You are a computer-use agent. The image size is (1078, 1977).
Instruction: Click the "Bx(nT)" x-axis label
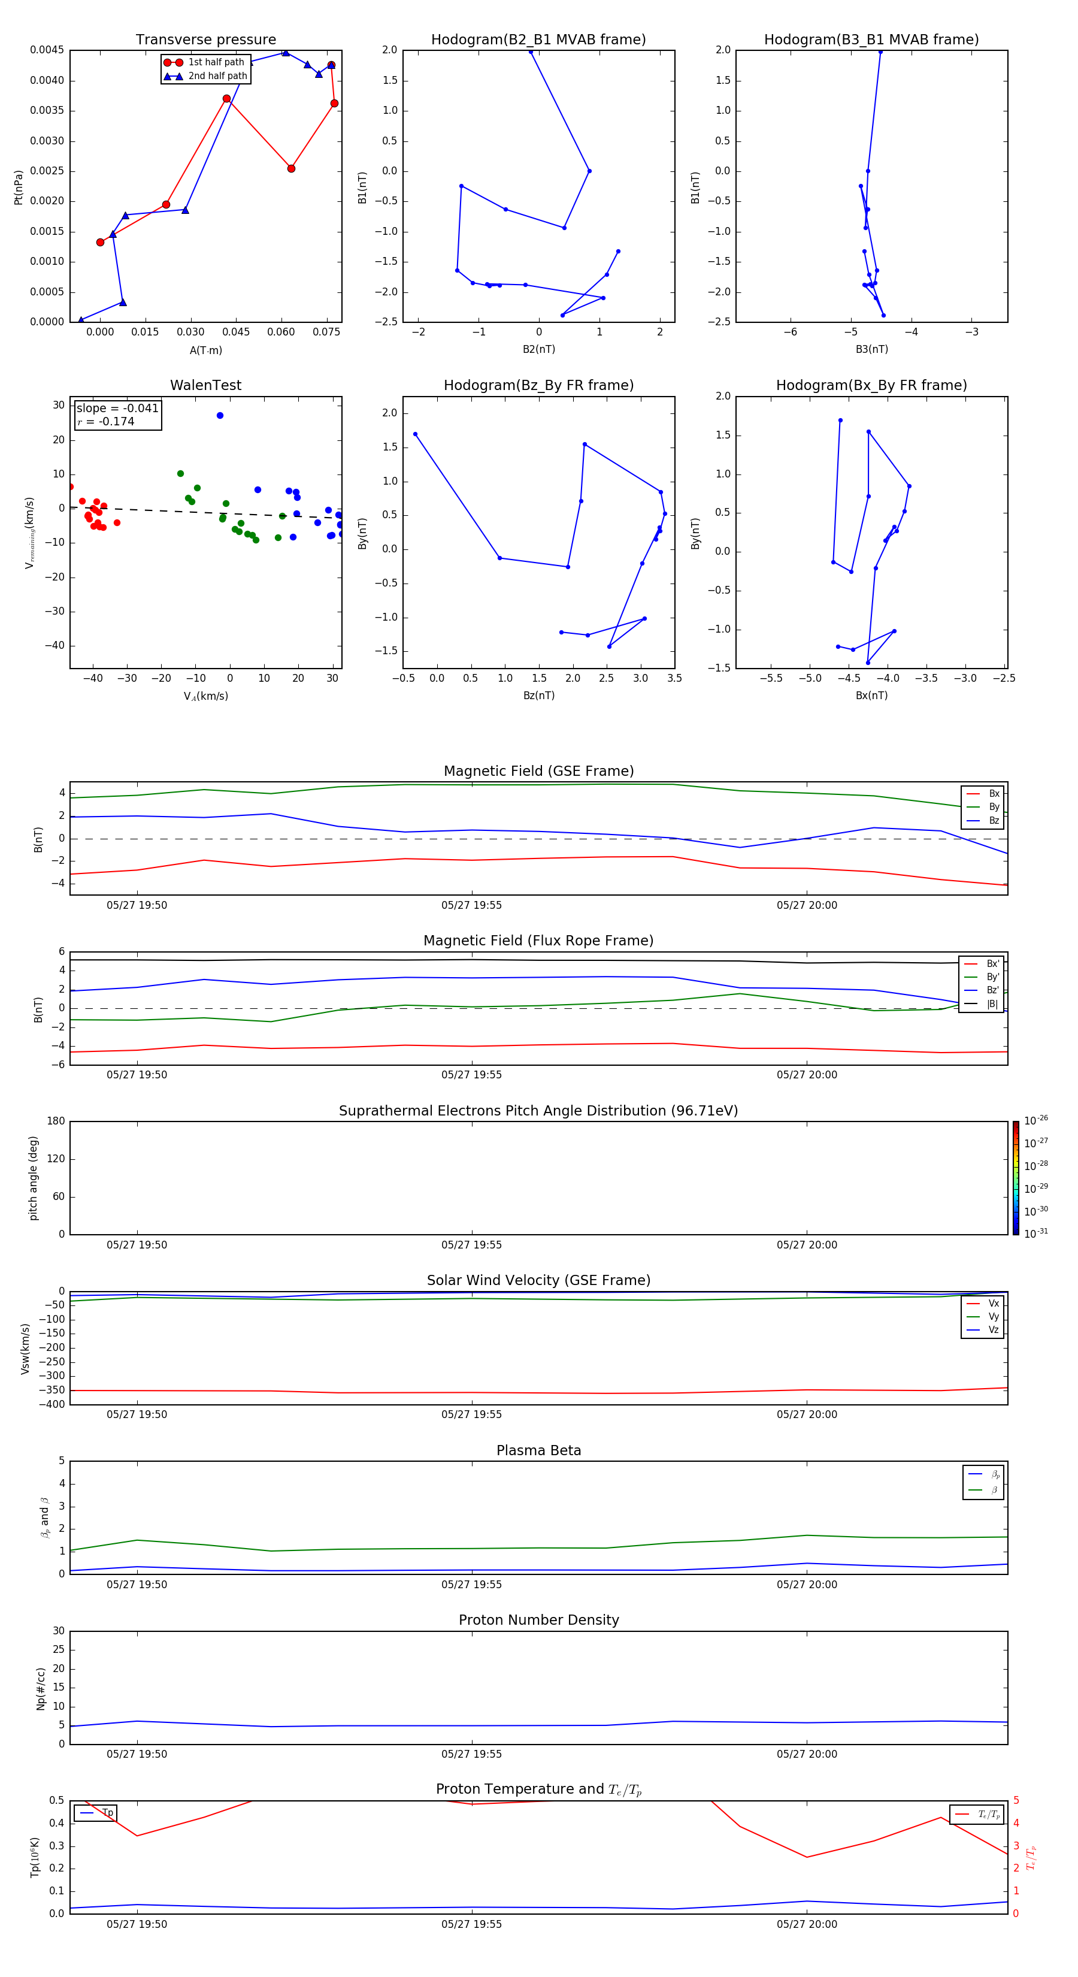[871, 696]
